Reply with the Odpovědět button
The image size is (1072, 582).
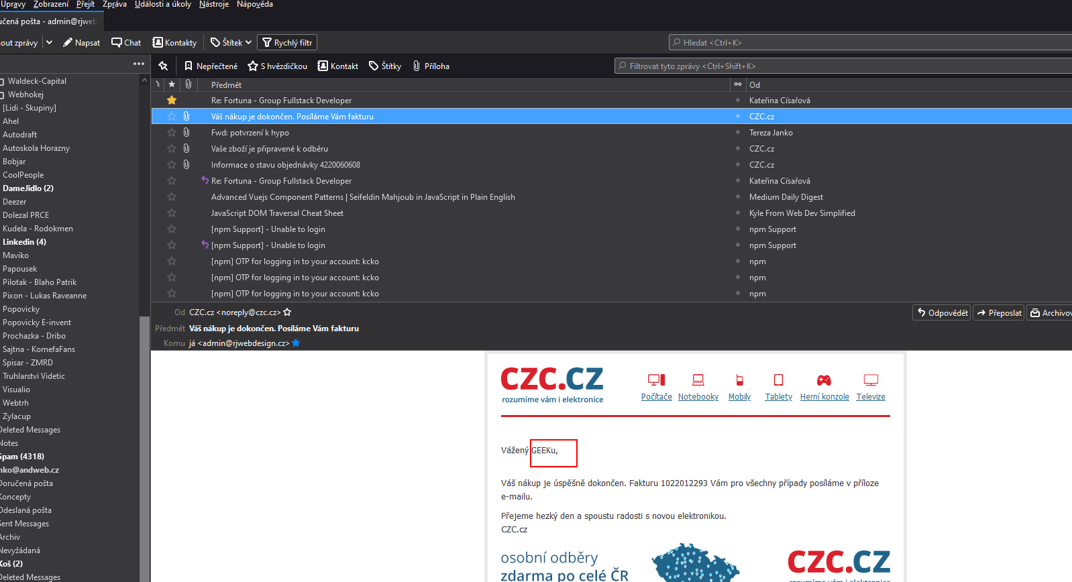click(x=942, y=312)
